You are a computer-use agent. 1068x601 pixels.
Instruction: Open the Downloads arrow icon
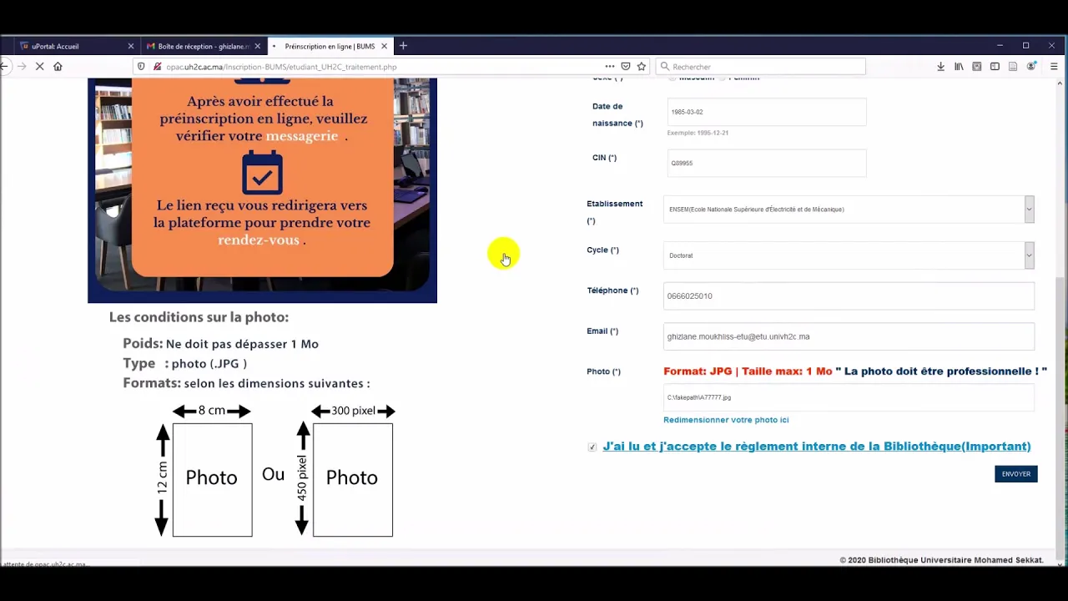pos(940,67)
